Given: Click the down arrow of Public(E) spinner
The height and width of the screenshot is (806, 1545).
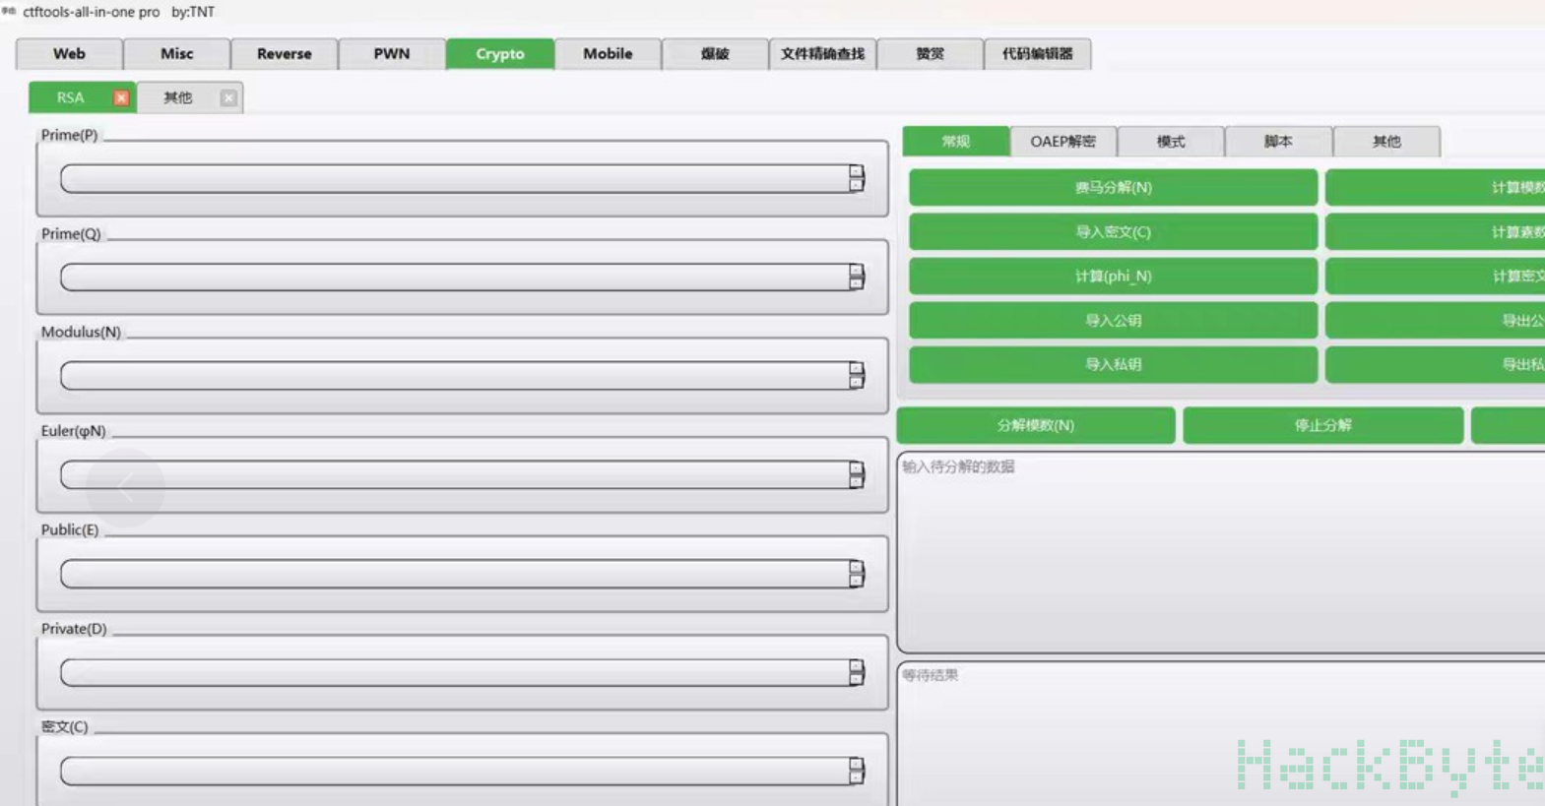Looking at the screenshot, I should (857, 580).
